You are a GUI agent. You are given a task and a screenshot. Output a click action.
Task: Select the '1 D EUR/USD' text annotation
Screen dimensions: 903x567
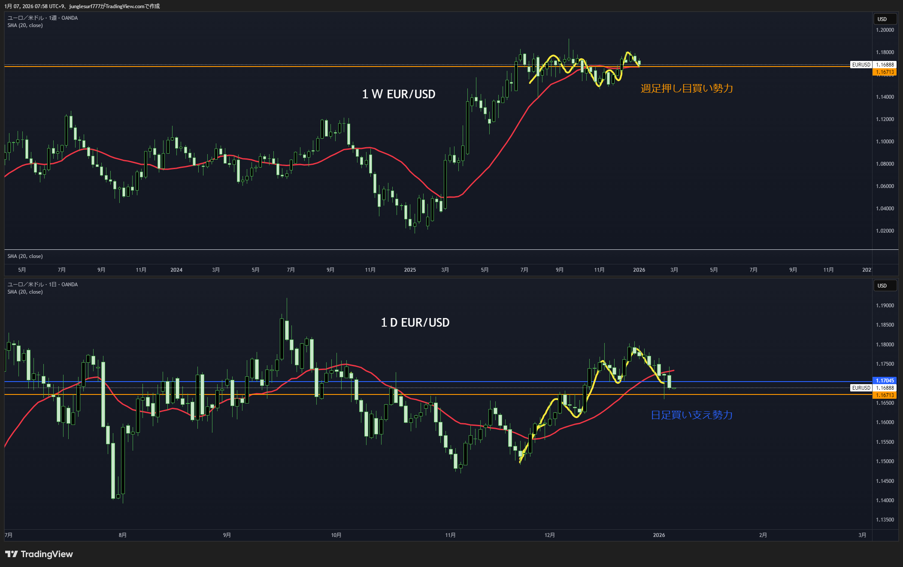(x=415, y=323)
